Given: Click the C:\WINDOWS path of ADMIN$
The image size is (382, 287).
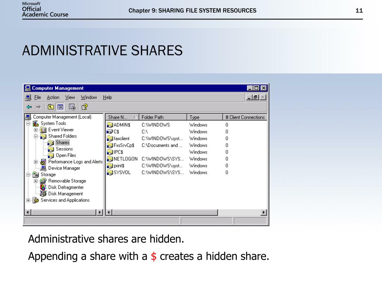Looking at the screenshot, I should tap(156, 125).
